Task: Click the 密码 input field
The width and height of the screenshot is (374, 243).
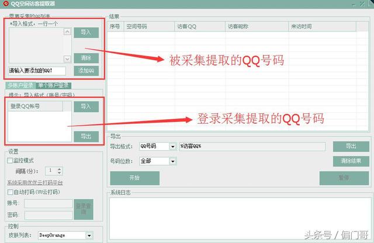Action: click(x=48, y=215)
